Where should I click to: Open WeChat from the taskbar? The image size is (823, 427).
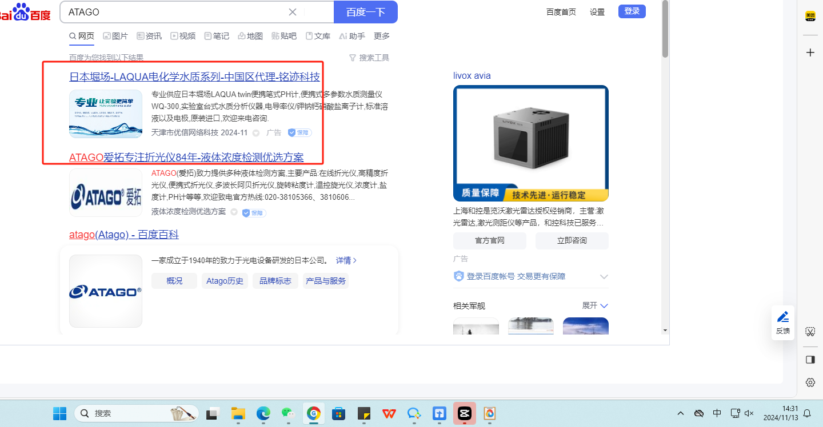(x=288, y=413)
